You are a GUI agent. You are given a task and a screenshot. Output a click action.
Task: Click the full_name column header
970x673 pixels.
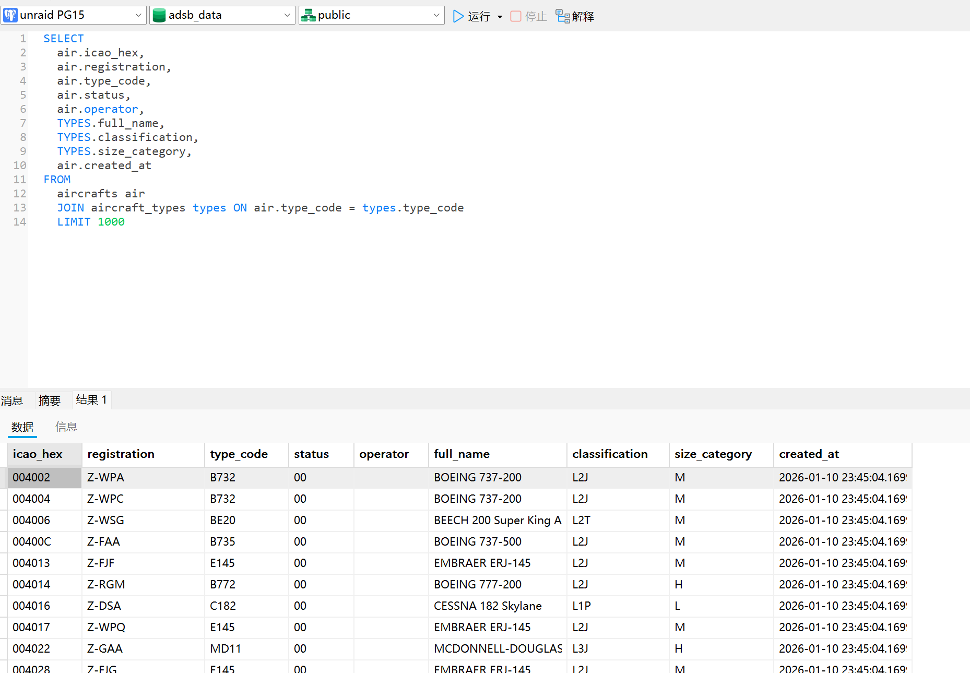click(498, 454)
